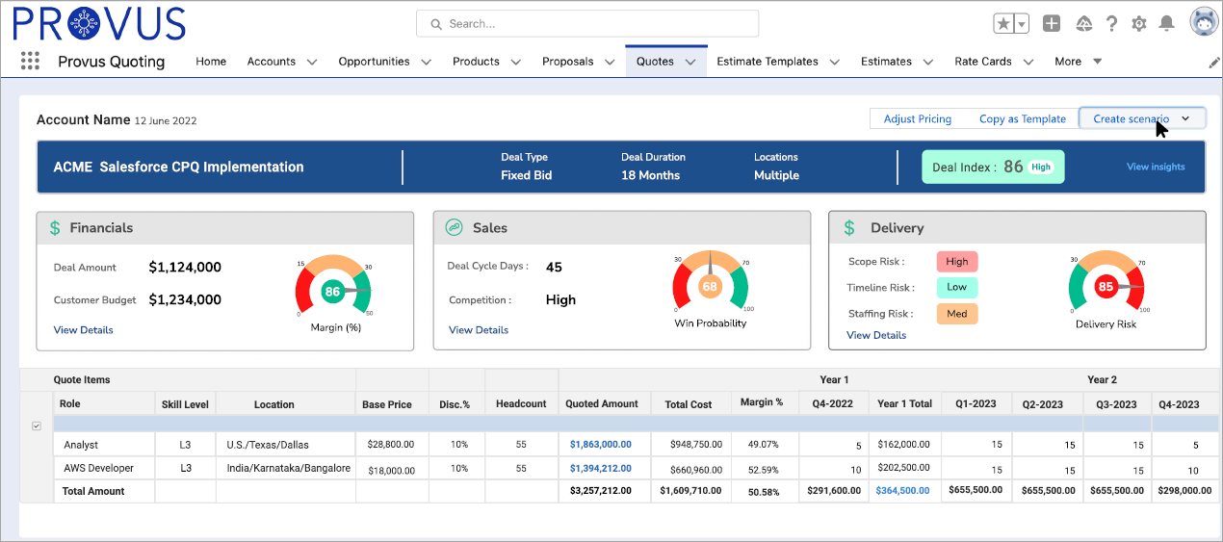1223x542 pixels.
Task: Switch to the Estimate Templates tab
Action: click(x=767, y=62)
